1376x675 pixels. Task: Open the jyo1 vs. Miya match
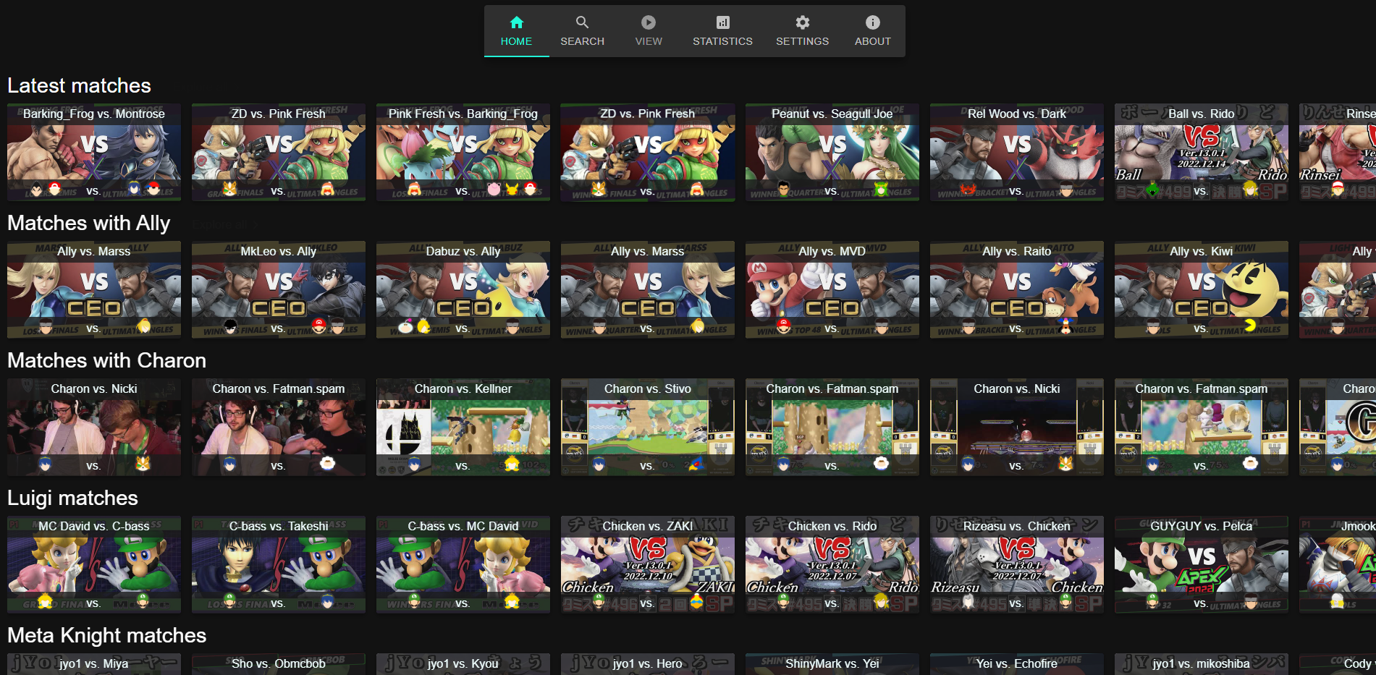94,664
